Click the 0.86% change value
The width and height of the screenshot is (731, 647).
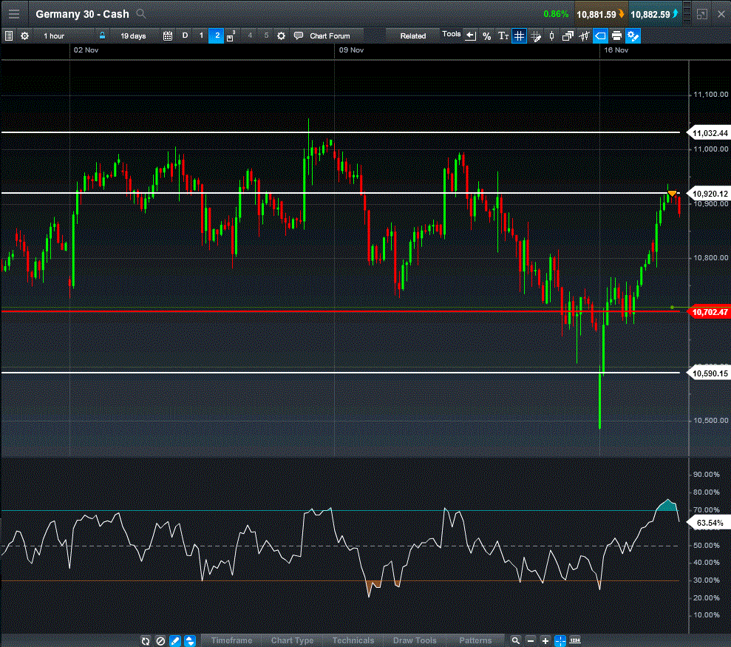(x=556, y=14)
